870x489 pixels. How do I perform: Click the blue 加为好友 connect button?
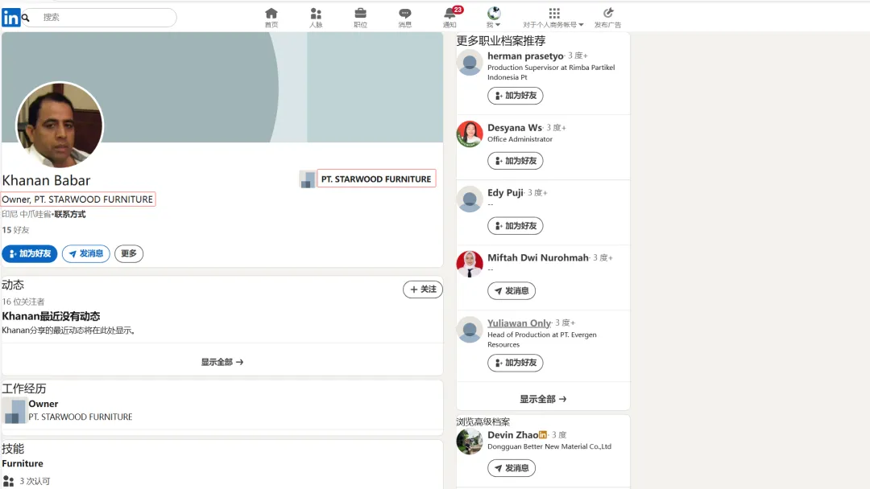[30, 253]
